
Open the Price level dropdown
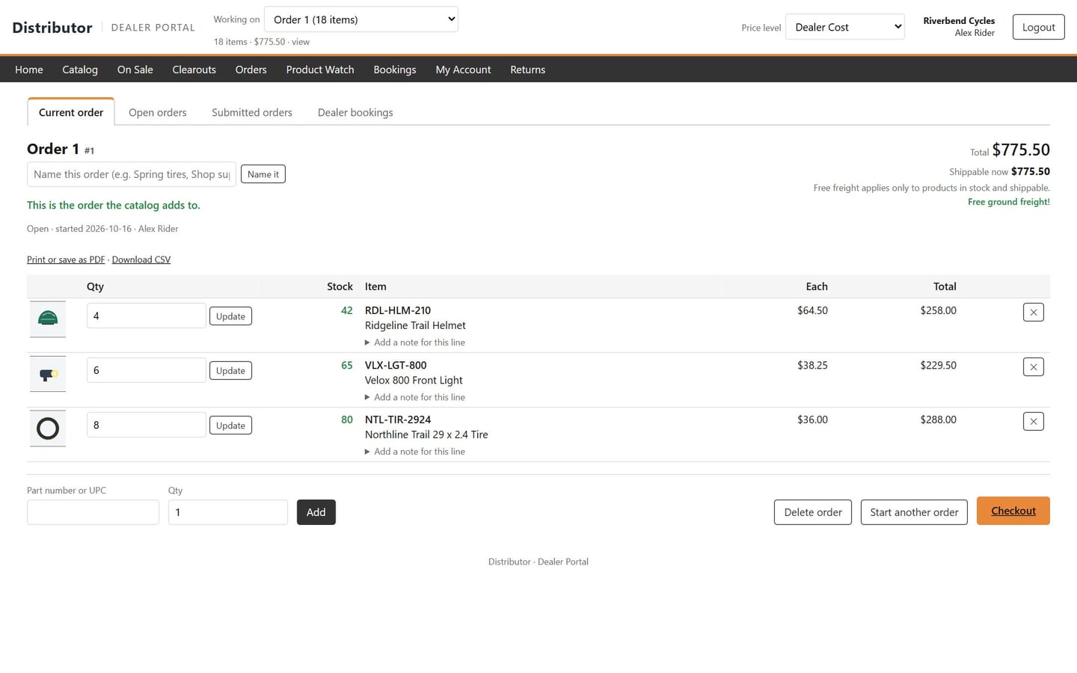(x=845, y=27)
